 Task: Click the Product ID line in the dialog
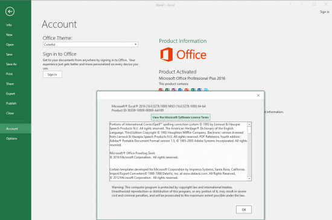(138, 111)
